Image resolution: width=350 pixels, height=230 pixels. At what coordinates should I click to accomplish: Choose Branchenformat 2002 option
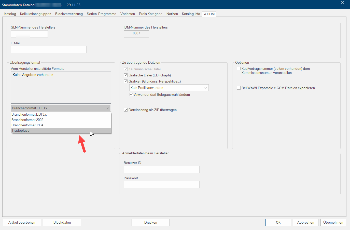click(x=27, y=120)
